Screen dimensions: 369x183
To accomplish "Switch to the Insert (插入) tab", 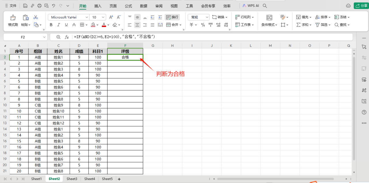I will (98, 6).
